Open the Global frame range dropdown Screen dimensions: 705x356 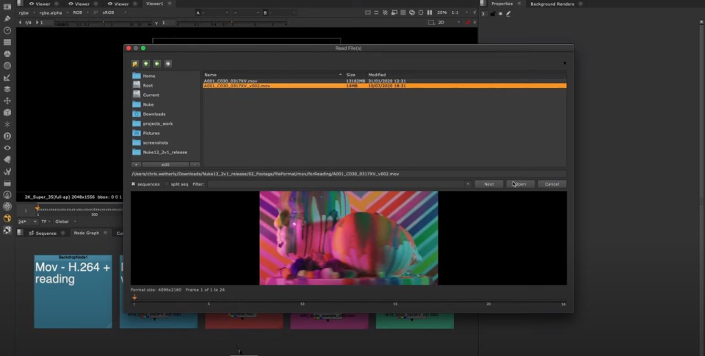point(63,221)
